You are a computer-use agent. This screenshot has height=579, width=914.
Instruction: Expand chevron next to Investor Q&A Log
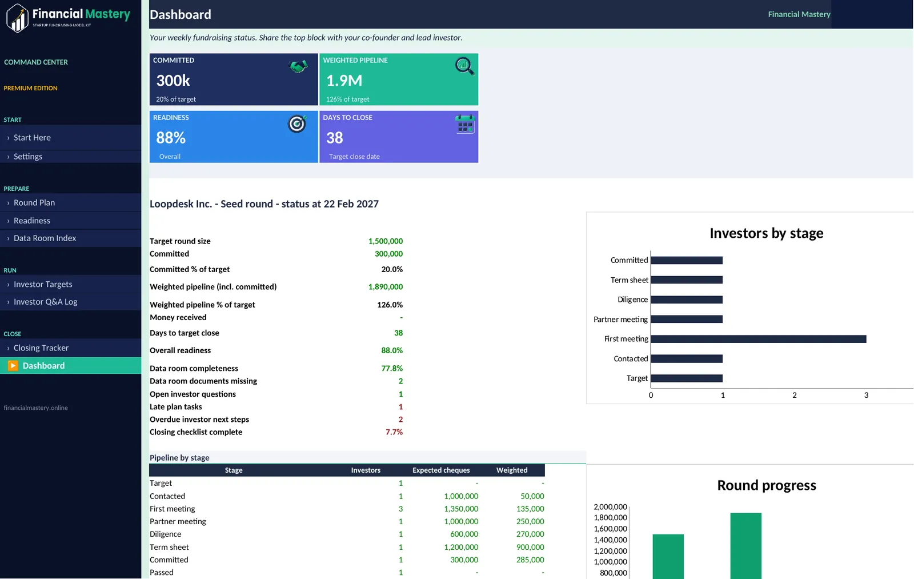click(8, 302)
